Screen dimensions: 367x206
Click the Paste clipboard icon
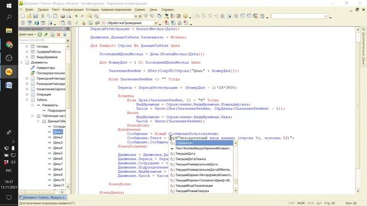(55, 16)
